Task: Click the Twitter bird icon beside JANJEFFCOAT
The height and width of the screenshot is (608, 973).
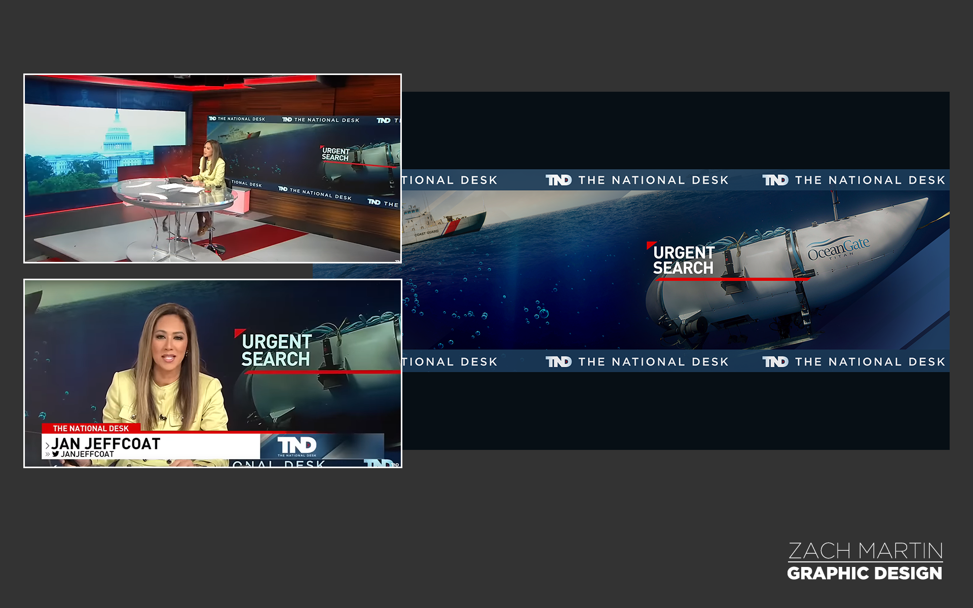Action: coord(55,454)
